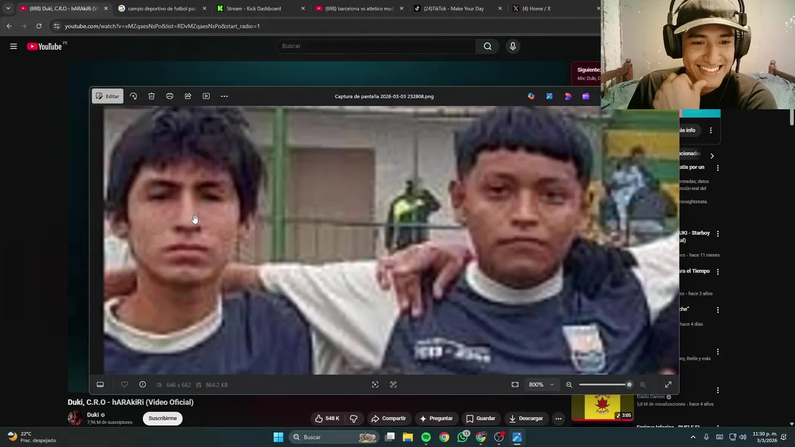The image size is (795, 447).
Task: Open Copilot icon in Photos title bar
Action: click(x=531, y=96)
